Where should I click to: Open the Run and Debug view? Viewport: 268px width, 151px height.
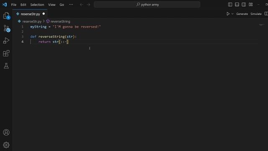click(6, 41)
